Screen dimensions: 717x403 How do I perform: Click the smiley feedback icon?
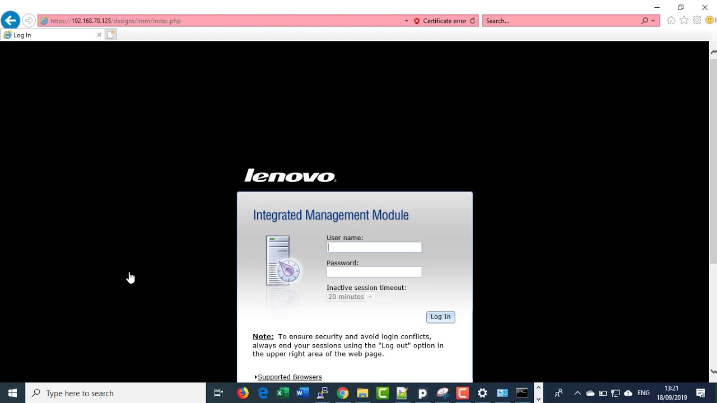click(710, 21)
